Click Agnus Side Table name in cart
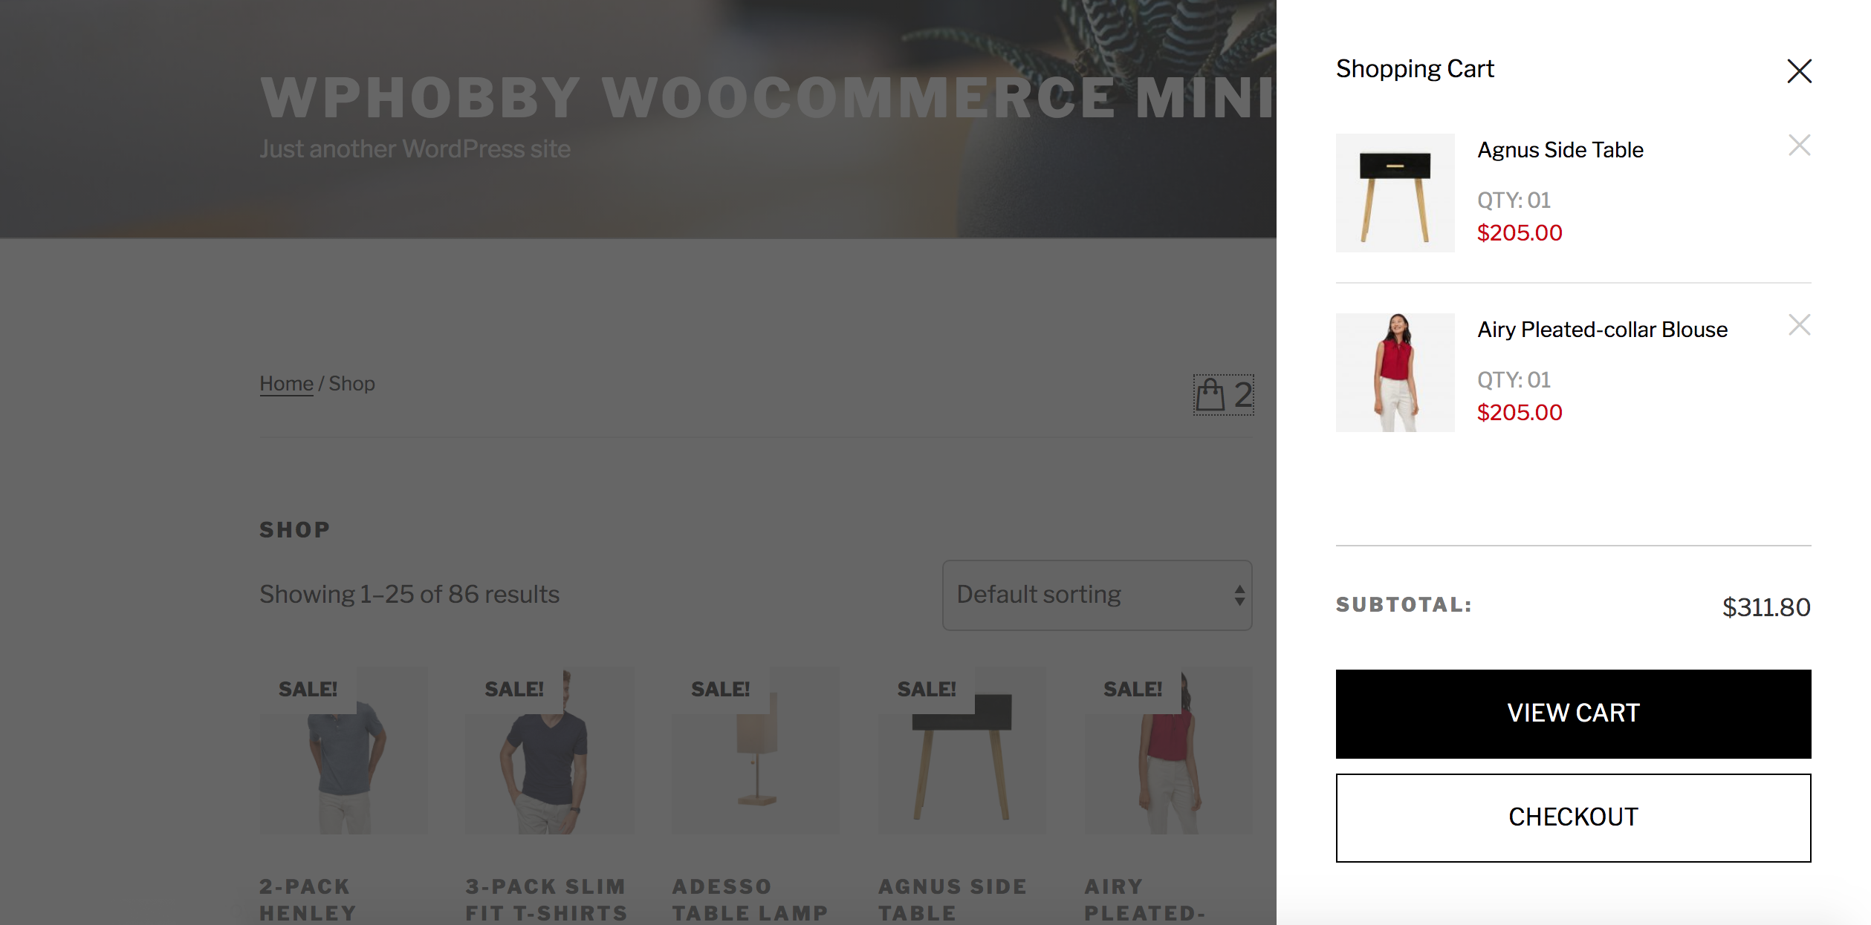The height and width of the screenshot is (925, 1871). pos(1560,150)
